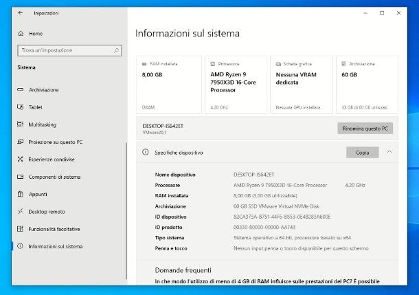The image size is (419, 295).
Task: Select the 4,20 GHz value in specifications
Action: 355,185
